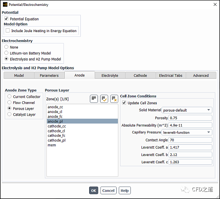Viewport: 220px width, 199px height.
Task: Click the Help button
Action: click(125, 191)
